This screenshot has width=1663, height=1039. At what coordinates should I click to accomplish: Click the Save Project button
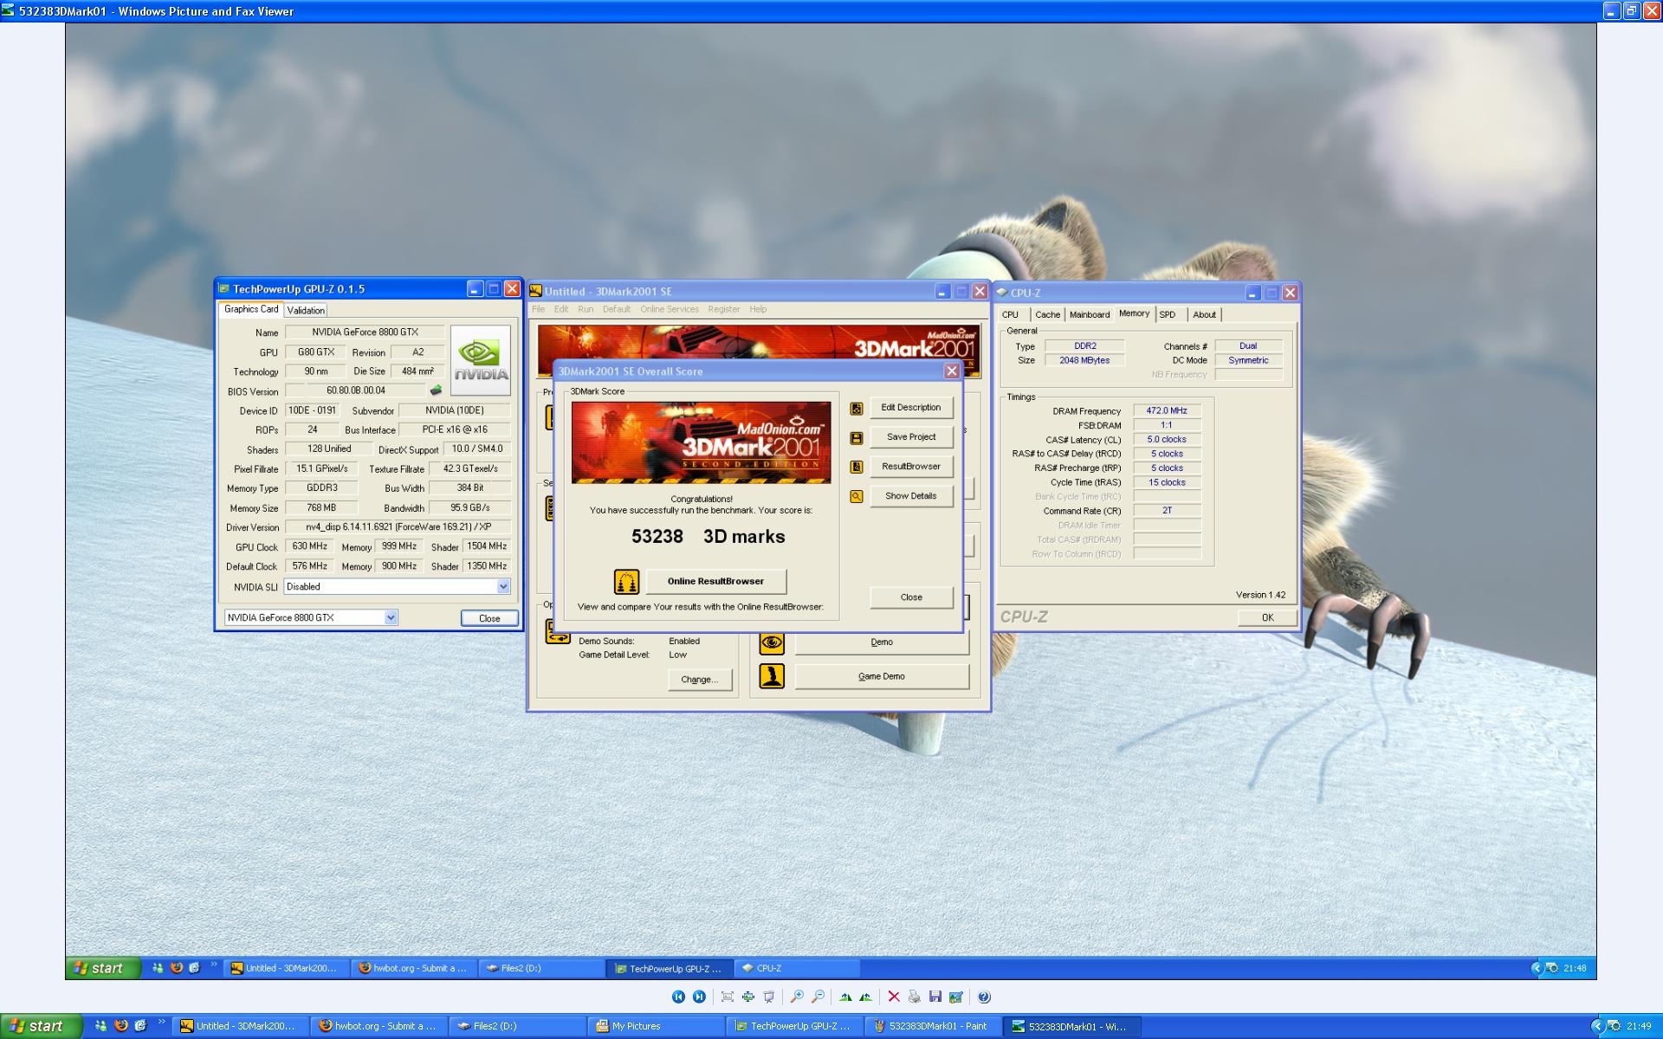(911, 437)
